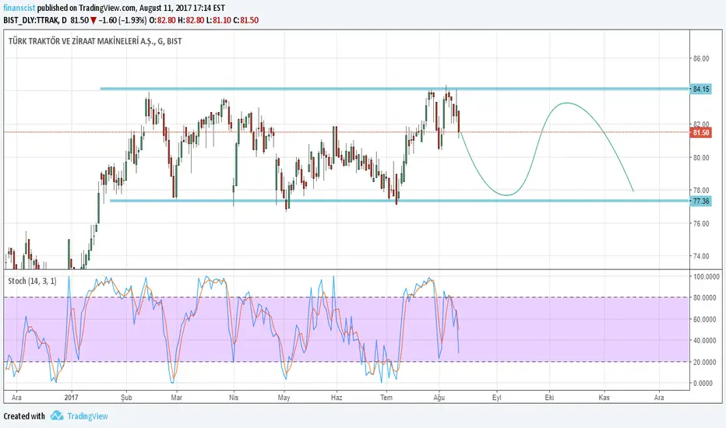
Task: Click the Kas month axis label
Action: coord(604,397)
